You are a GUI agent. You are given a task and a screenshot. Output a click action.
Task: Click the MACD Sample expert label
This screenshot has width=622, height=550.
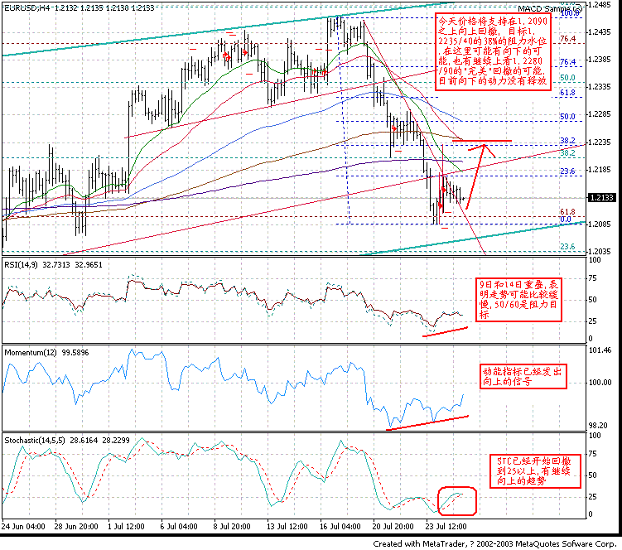click(546, 9)
